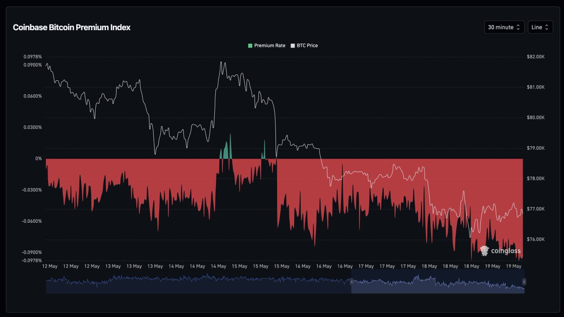Viewport: 564px width, 317px height.
Task: Open the 30 minute interval dropdown
Action: point(504,27)
